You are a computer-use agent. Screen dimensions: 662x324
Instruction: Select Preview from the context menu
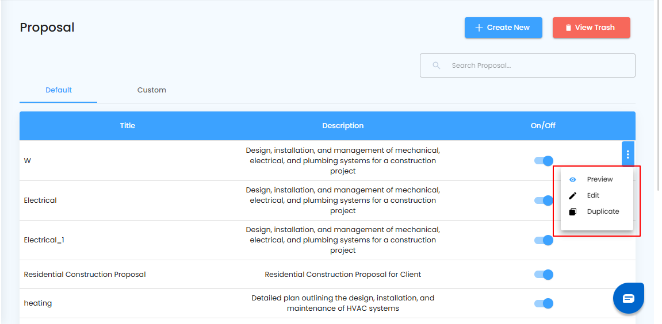(600, 180)
